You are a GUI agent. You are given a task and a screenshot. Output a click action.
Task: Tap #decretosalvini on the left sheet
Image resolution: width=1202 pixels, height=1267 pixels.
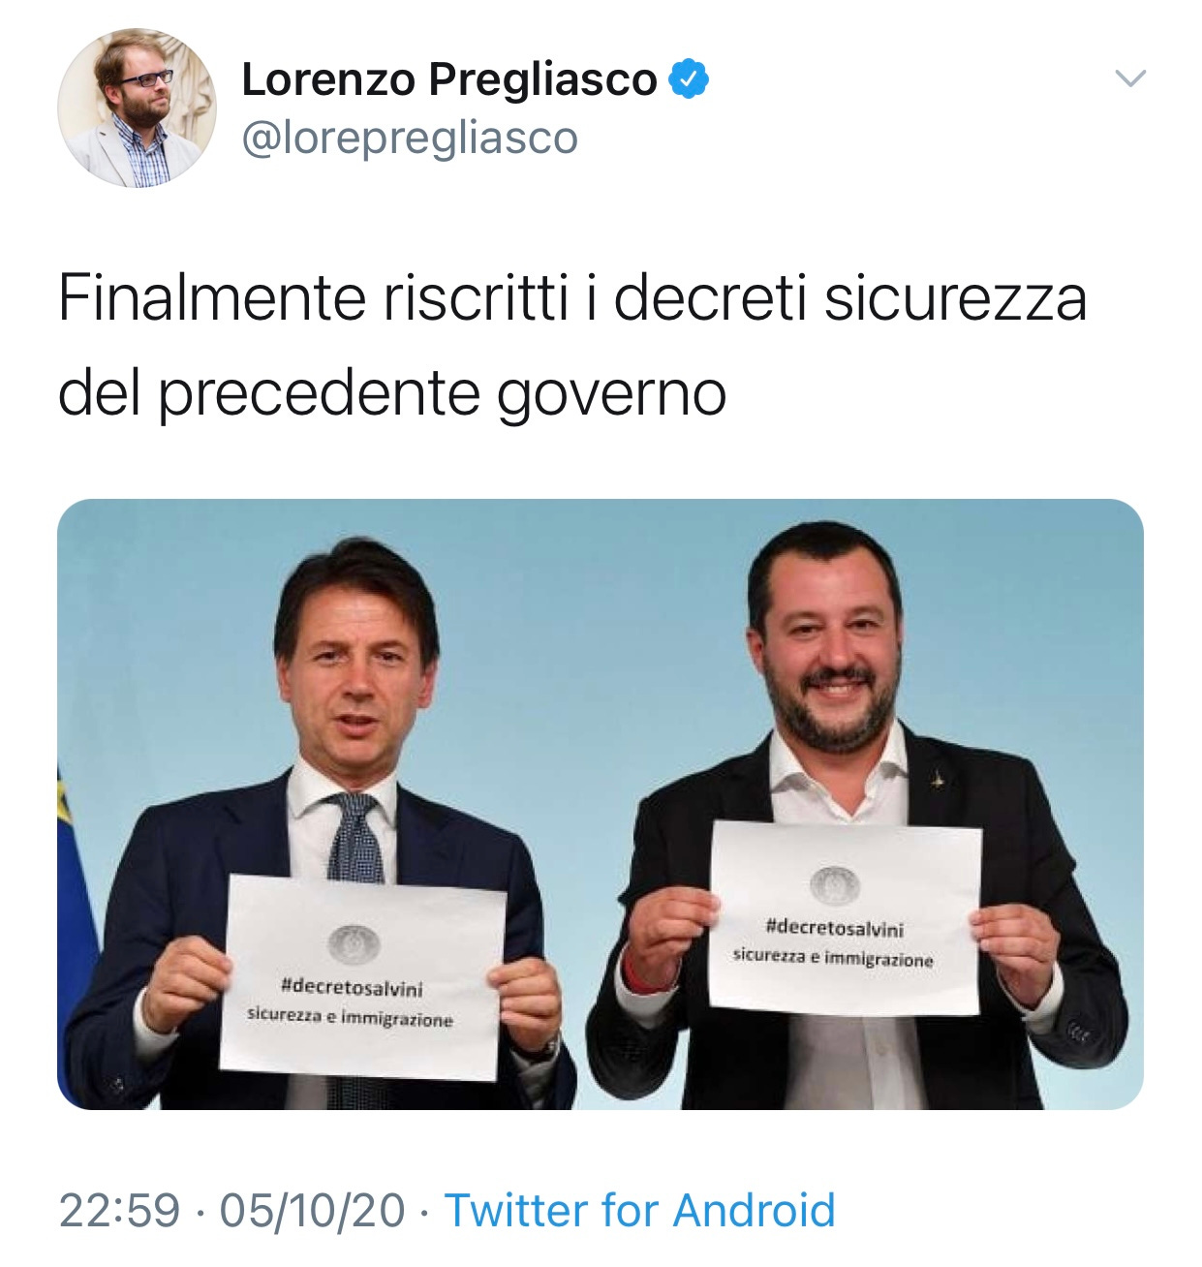point(351,988)
